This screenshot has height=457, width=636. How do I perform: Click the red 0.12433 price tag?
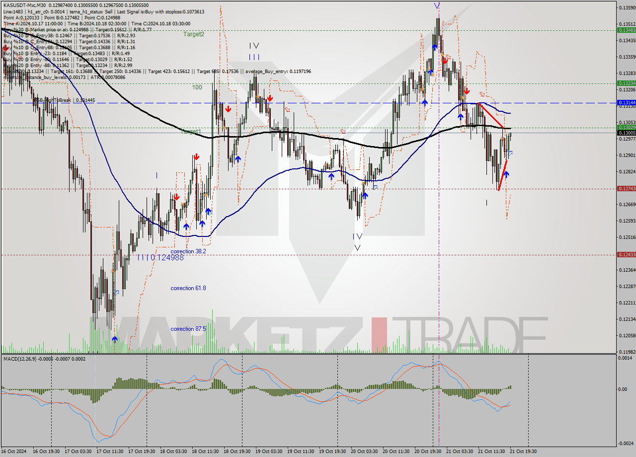626,254
